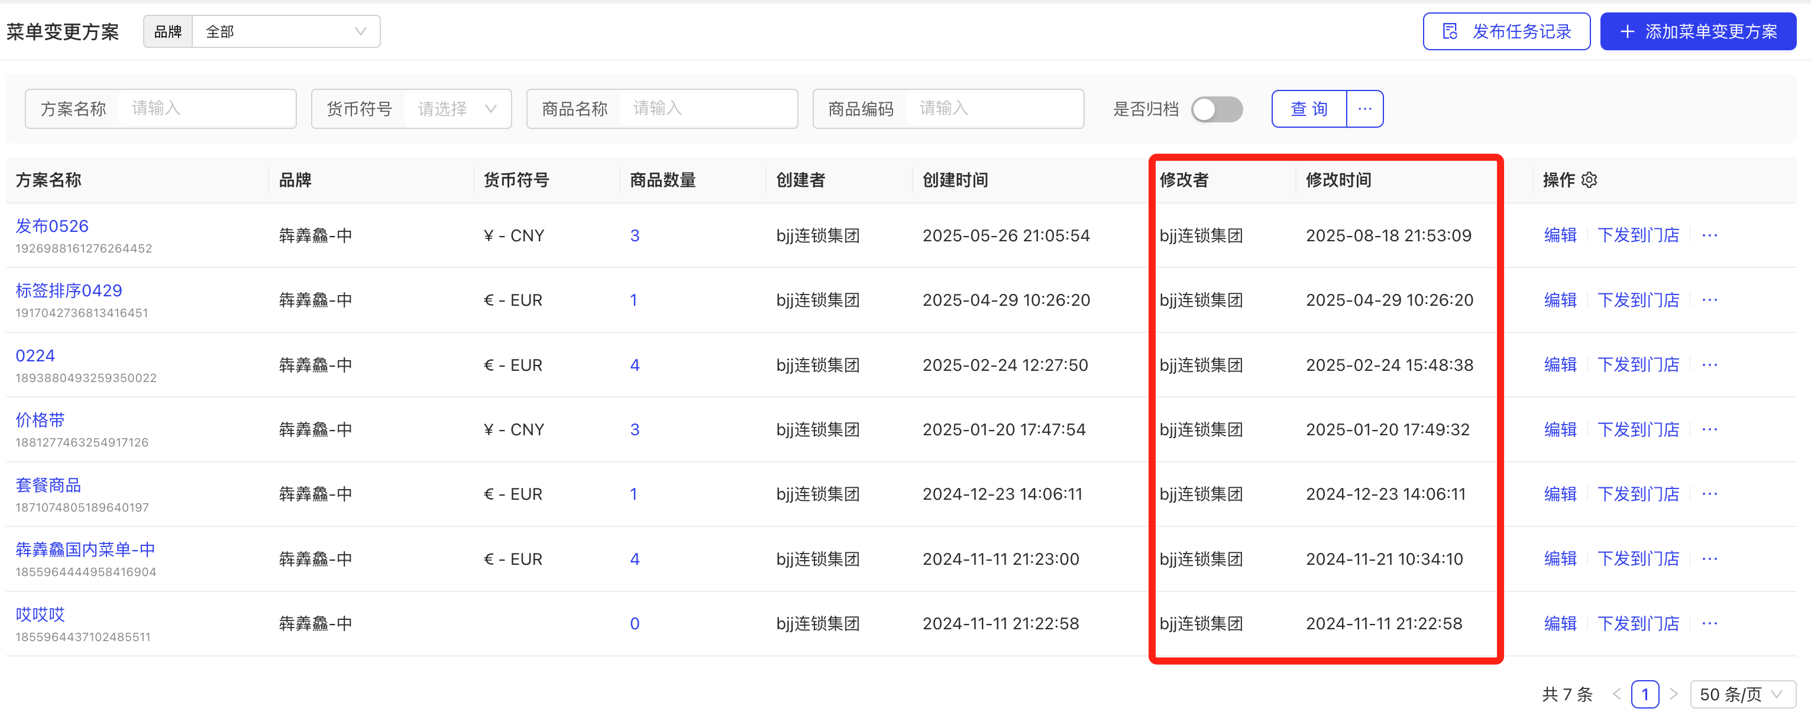The width and height of the screenshot is (1811, 718).
Task: Click the gear icon beside 操作 column header
Action: point(1589,180)
